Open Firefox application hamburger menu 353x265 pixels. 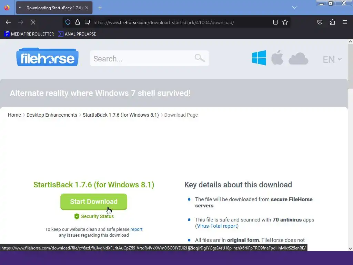[345, 22]
